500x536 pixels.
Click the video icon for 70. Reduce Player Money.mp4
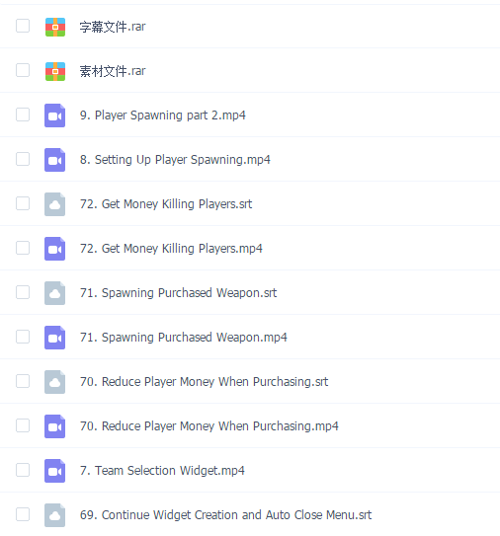(x=54, y=426)
